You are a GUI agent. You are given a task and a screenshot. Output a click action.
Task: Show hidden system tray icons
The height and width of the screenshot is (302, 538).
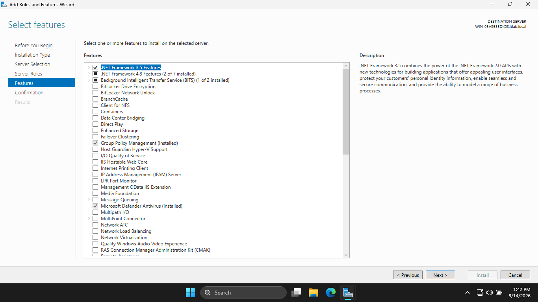click(468, 293)
